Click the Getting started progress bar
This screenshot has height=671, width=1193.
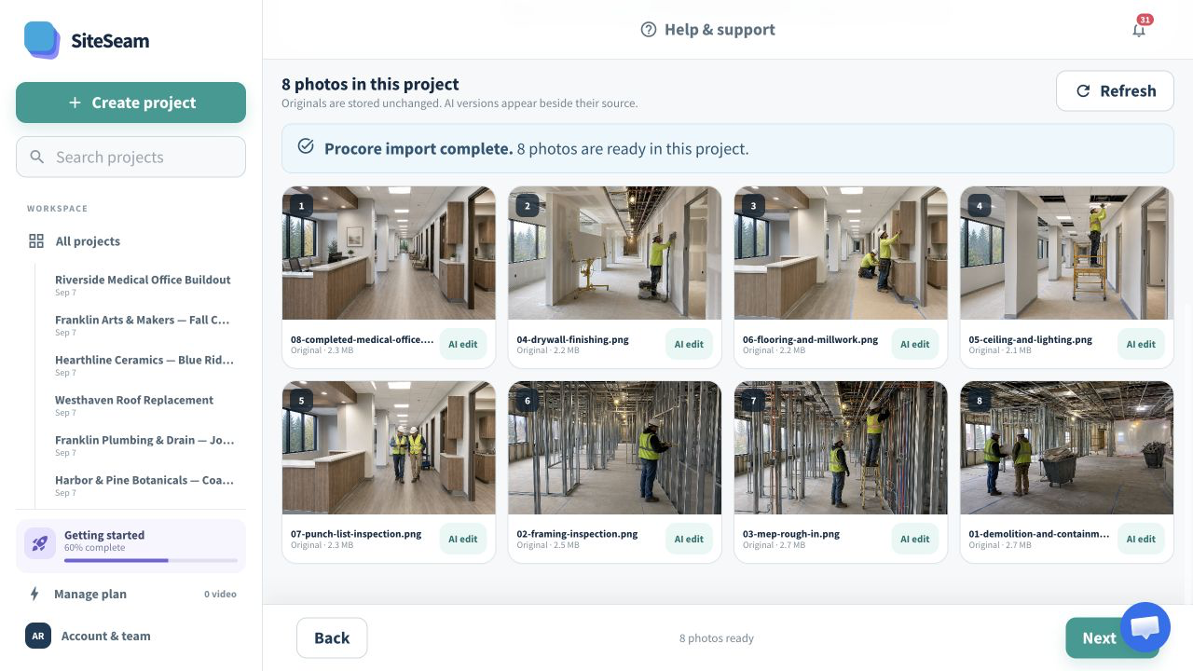point(150,560)
